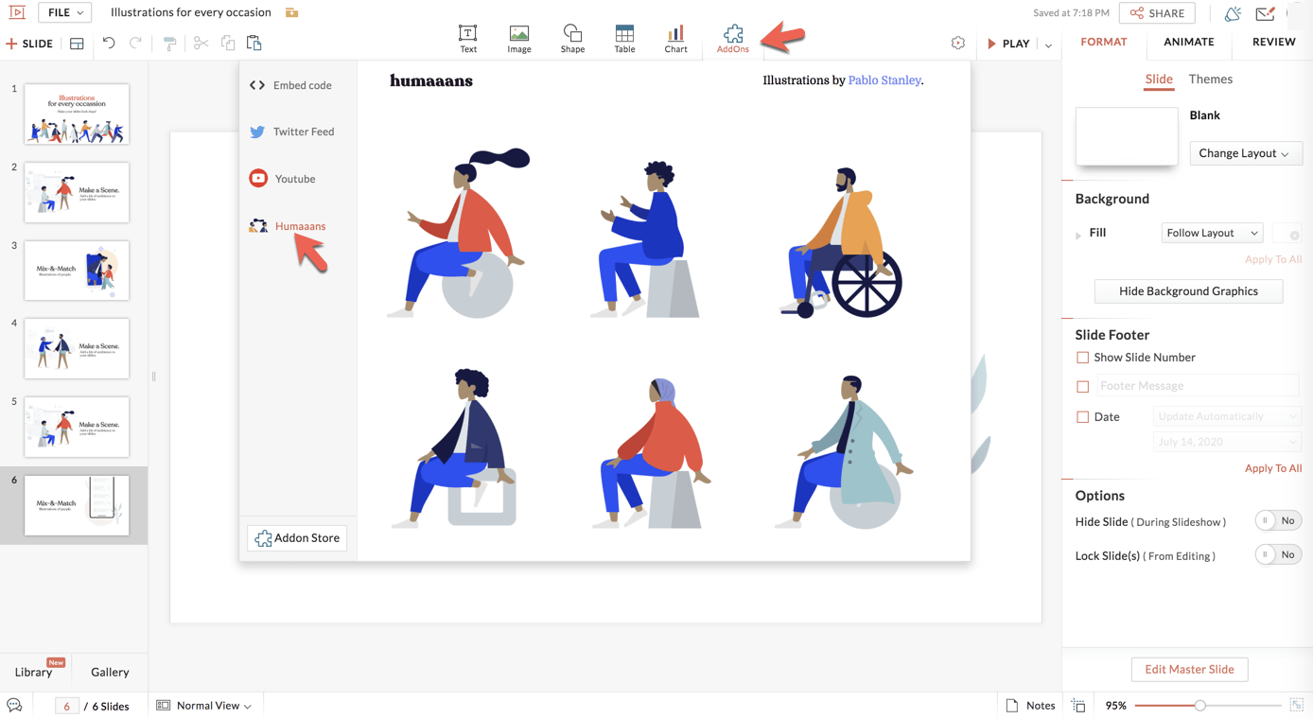Click the presentation app logo icon
1313x719 pixels.
point(17,12)
